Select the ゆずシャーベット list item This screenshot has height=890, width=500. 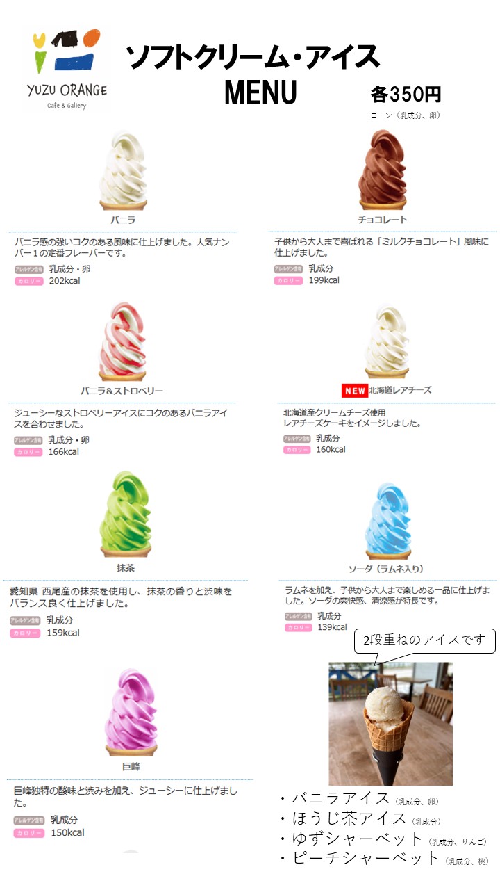(383, 839)
